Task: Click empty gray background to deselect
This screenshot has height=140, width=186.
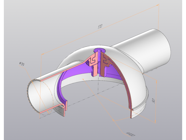Action: 24,24
